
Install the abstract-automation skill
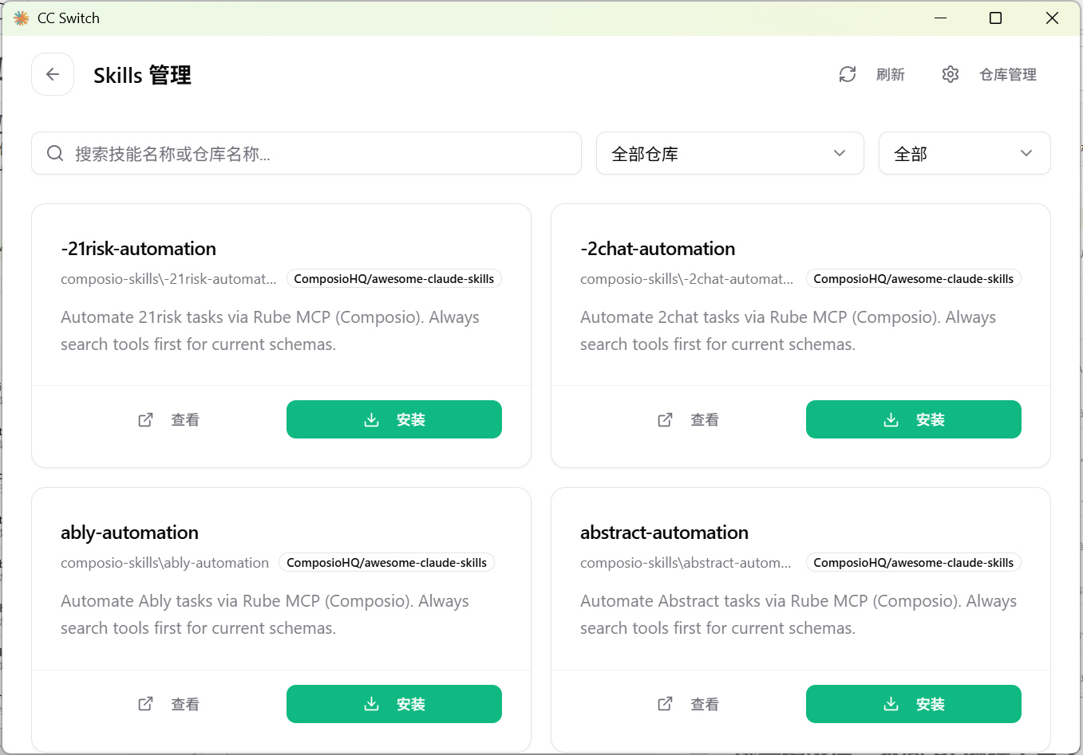point(914,704)
